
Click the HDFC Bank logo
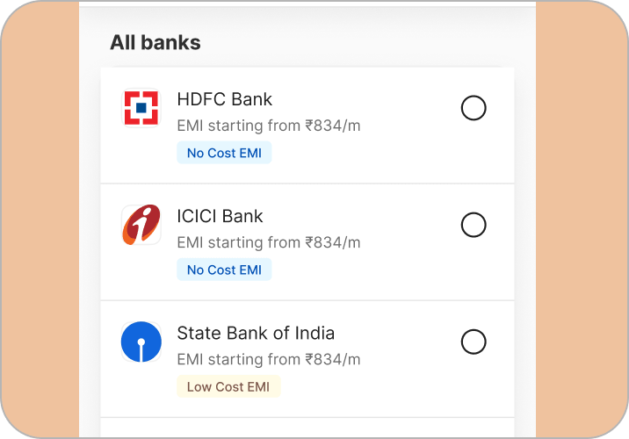tap(141, 108)
